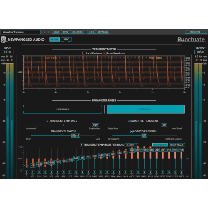This screenshot has width=208, height=208.
Task: Solo the 11340 Hz band
Action: click(x=156, y=172)
